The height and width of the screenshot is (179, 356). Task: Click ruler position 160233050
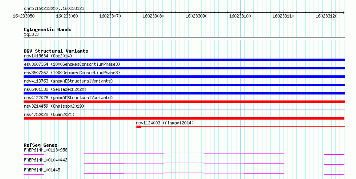coord(24,16)
